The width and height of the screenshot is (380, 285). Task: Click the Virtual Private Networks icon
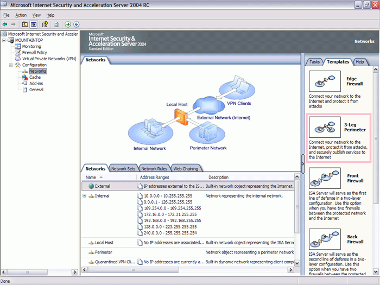tap(18, 59)
